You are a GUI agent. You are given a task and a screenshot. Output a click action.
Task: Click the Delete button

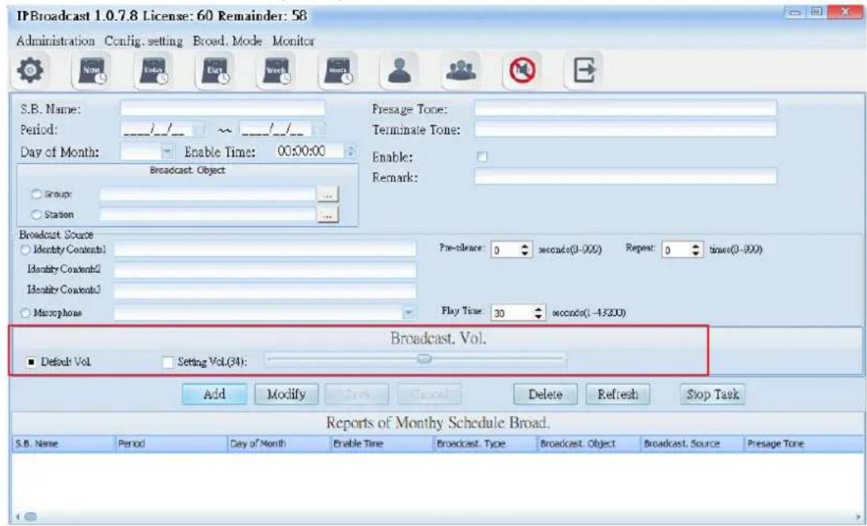click(546, 395)
